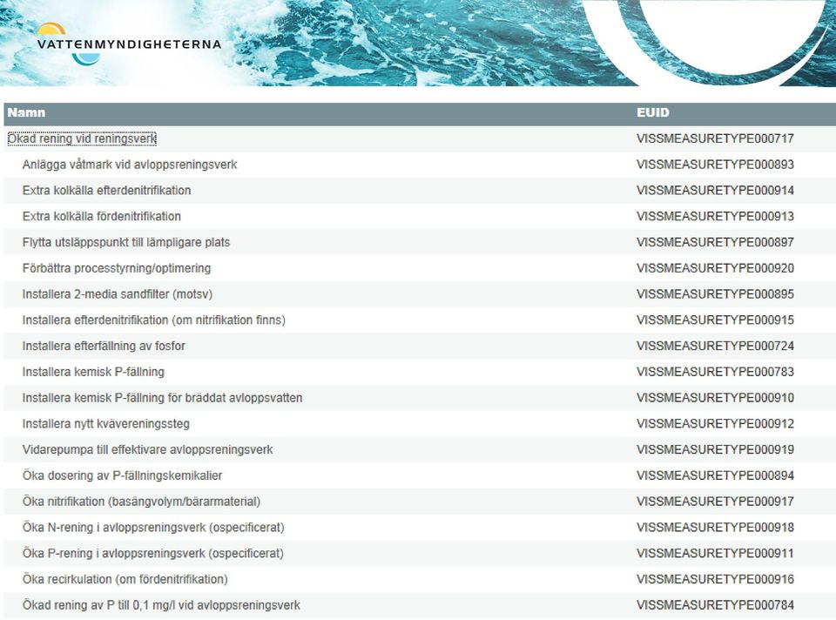Open Installera kemisk P-fällning för bräddat avloppsvatten
This screenshot has width=836, height=620.
pos(162,398)
